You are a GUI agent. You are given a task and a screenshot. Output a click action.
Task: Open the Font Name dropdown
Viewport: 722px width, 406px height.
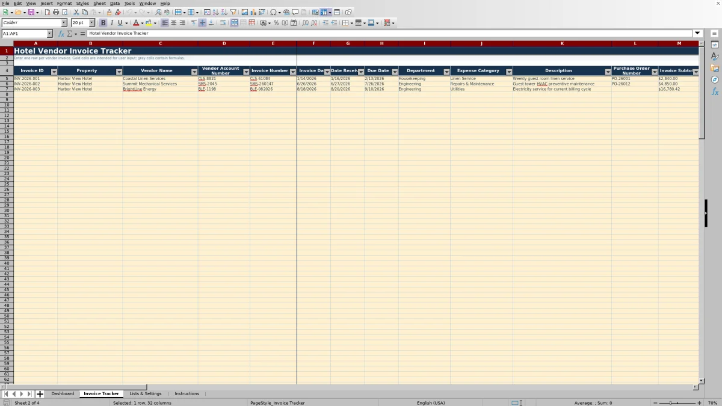click(64, 23)
